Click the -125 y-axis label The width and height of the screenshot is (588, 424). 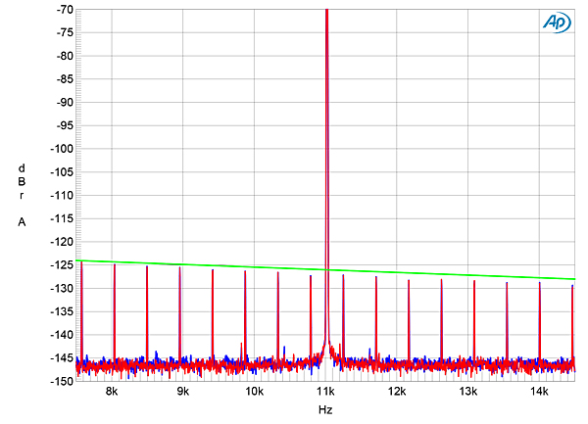tap(62, 265)
